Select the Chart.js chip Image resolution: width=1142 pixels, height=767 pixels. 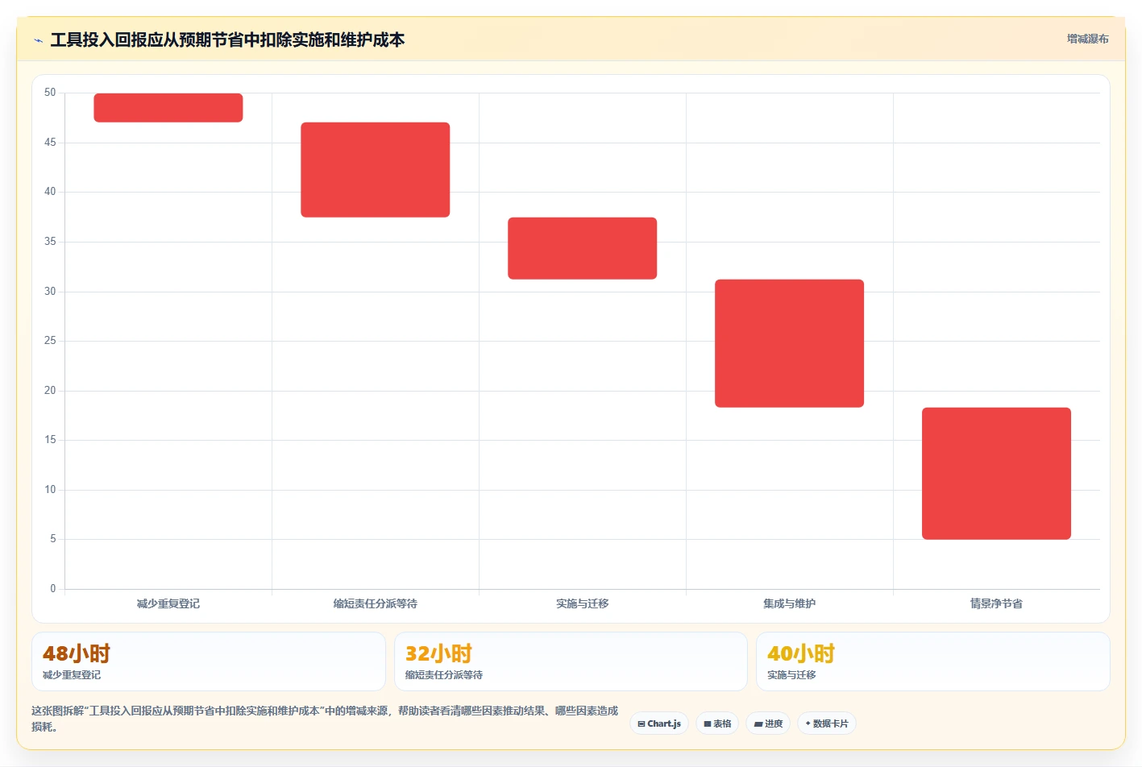click(x=659, y=723)
